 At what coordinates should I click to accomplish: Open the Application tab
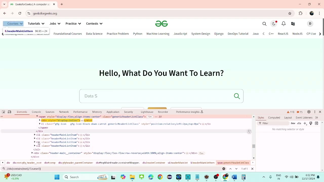pos(113,112)
